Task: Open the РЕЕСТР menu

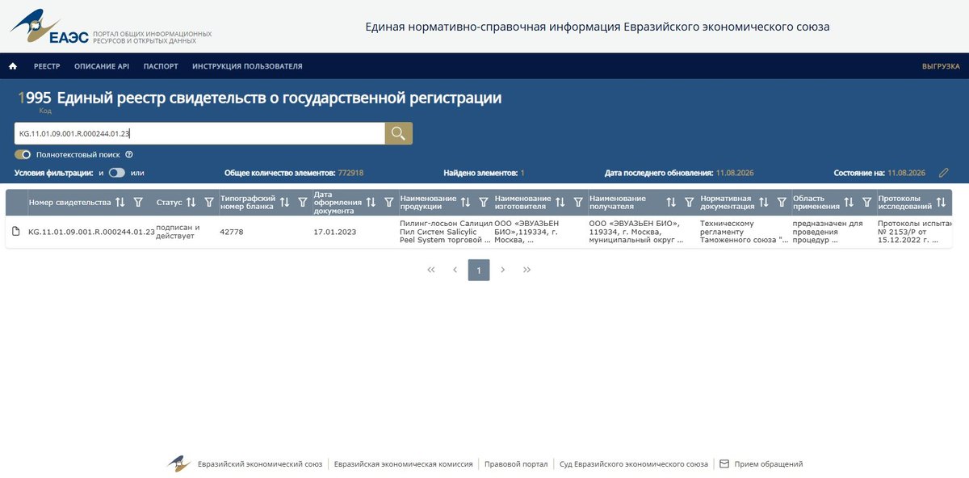Action: [x=47, y=66]
